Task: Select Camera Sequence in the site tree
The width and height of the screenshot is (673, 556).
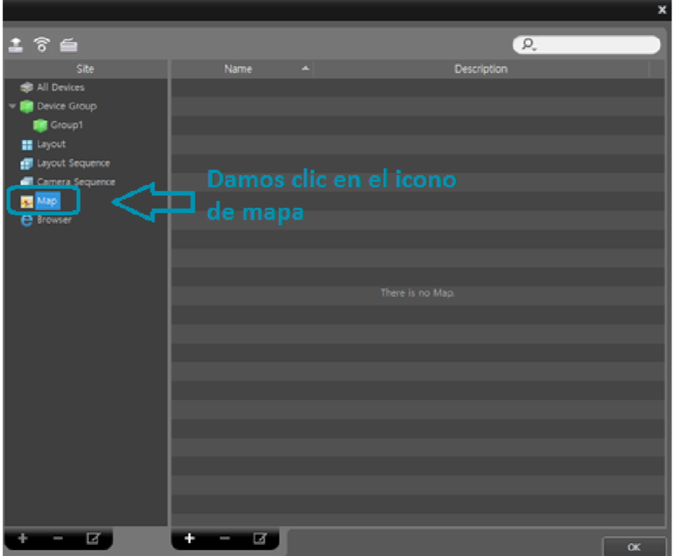Action: point(76,182)
